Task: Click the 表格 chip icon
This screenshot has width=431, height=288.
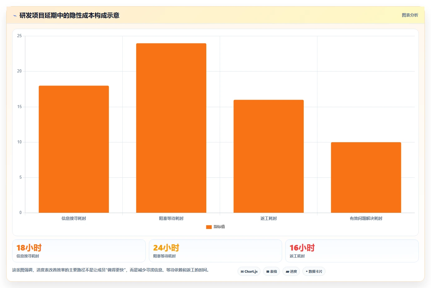Action: (x=268, y=272)
